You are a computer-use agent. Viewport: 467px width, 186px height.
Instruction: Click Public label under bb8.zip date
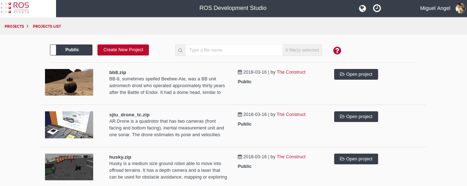point(245,82)
